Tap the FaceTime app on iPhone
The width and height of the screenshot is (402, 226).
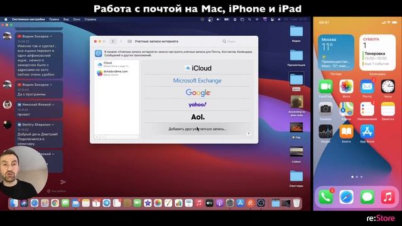pyautogui.click(x=325, y=87)
